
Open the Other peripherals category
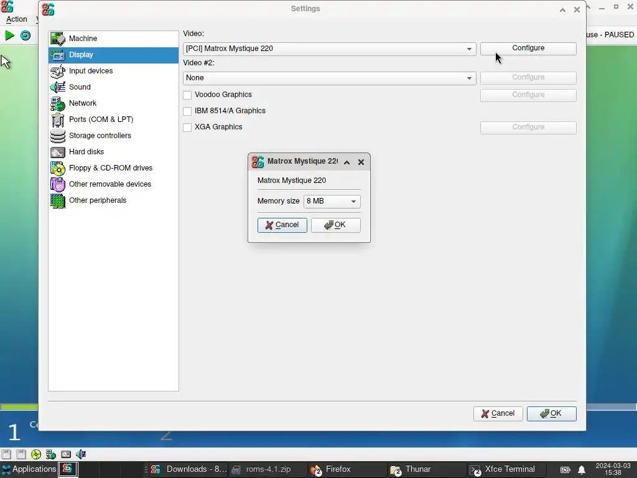pos(113,200)
